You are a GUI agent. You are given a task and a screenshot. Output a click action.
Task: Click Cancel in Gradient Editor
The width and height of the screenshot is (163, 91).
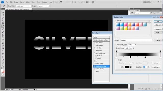coord(158,25)
